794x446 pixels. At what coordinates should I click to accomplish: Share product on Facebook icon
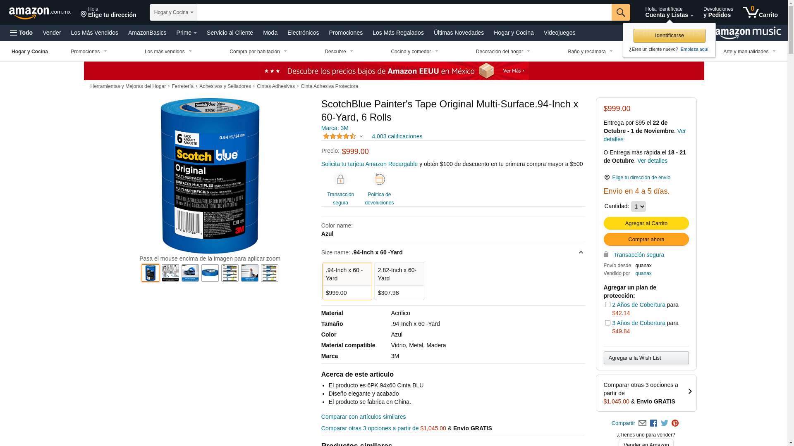pyautogui.click(x=653, y=423)
